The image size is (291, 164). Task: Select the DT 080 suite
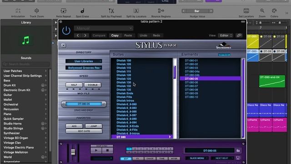coord(141,137)
